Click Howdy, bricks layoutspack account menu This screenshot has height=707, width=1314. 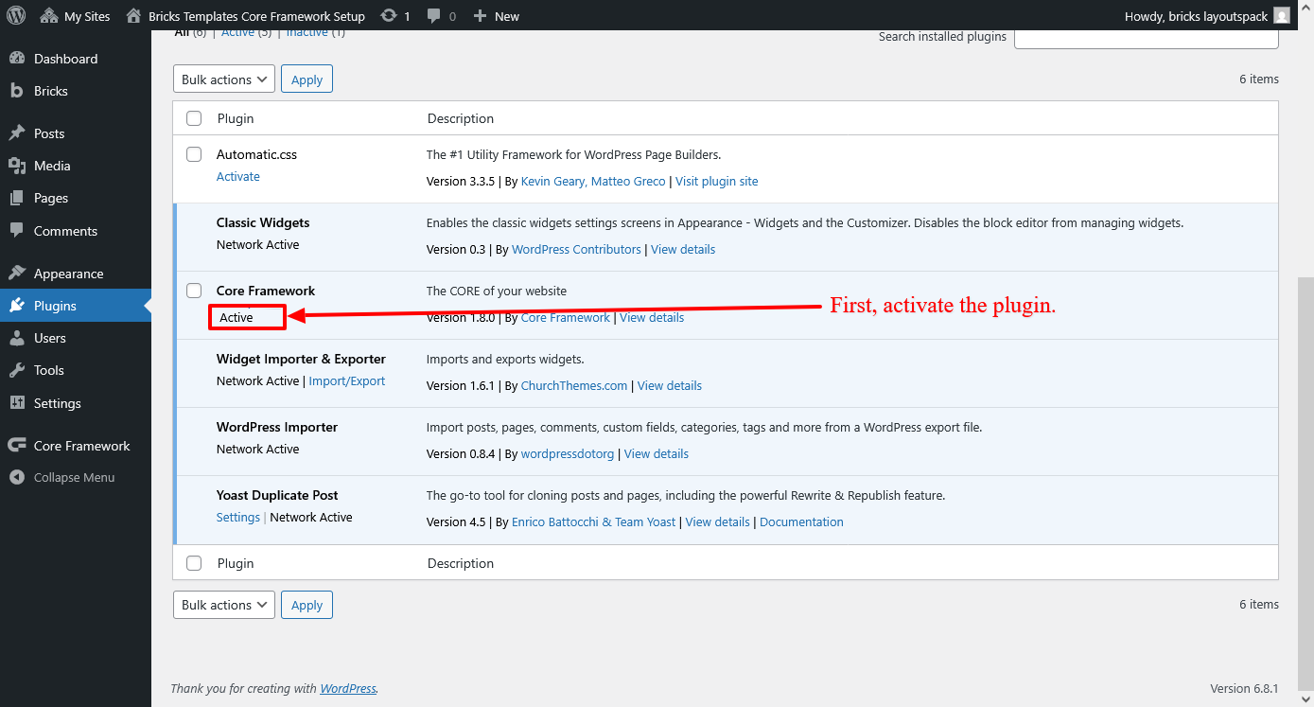click(1206, 16)
